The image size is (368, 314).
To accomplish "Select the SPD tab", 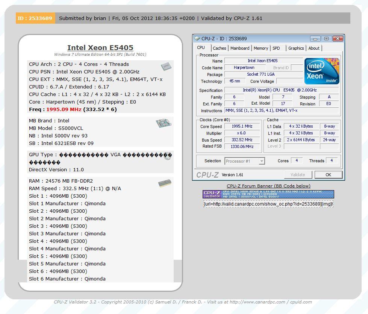I will point(276,48).
